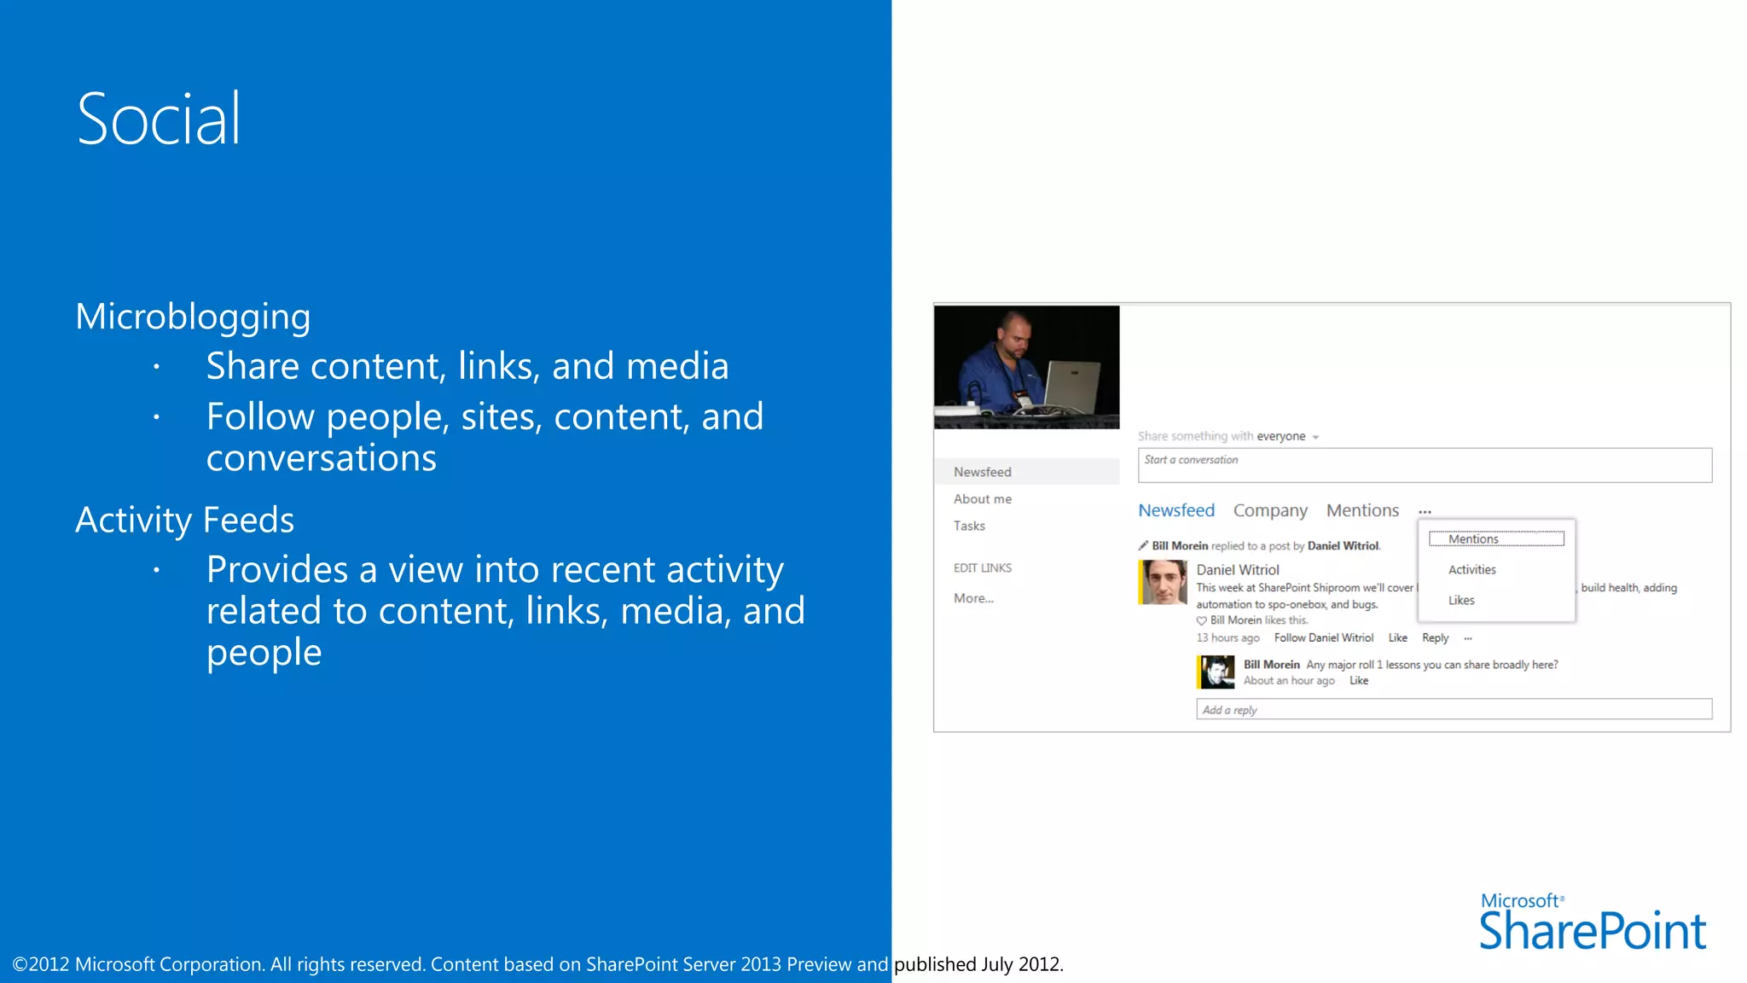Open the ellipsis menu after Reply
This screenshot has width=1747, height=983.
(1467, 638)
